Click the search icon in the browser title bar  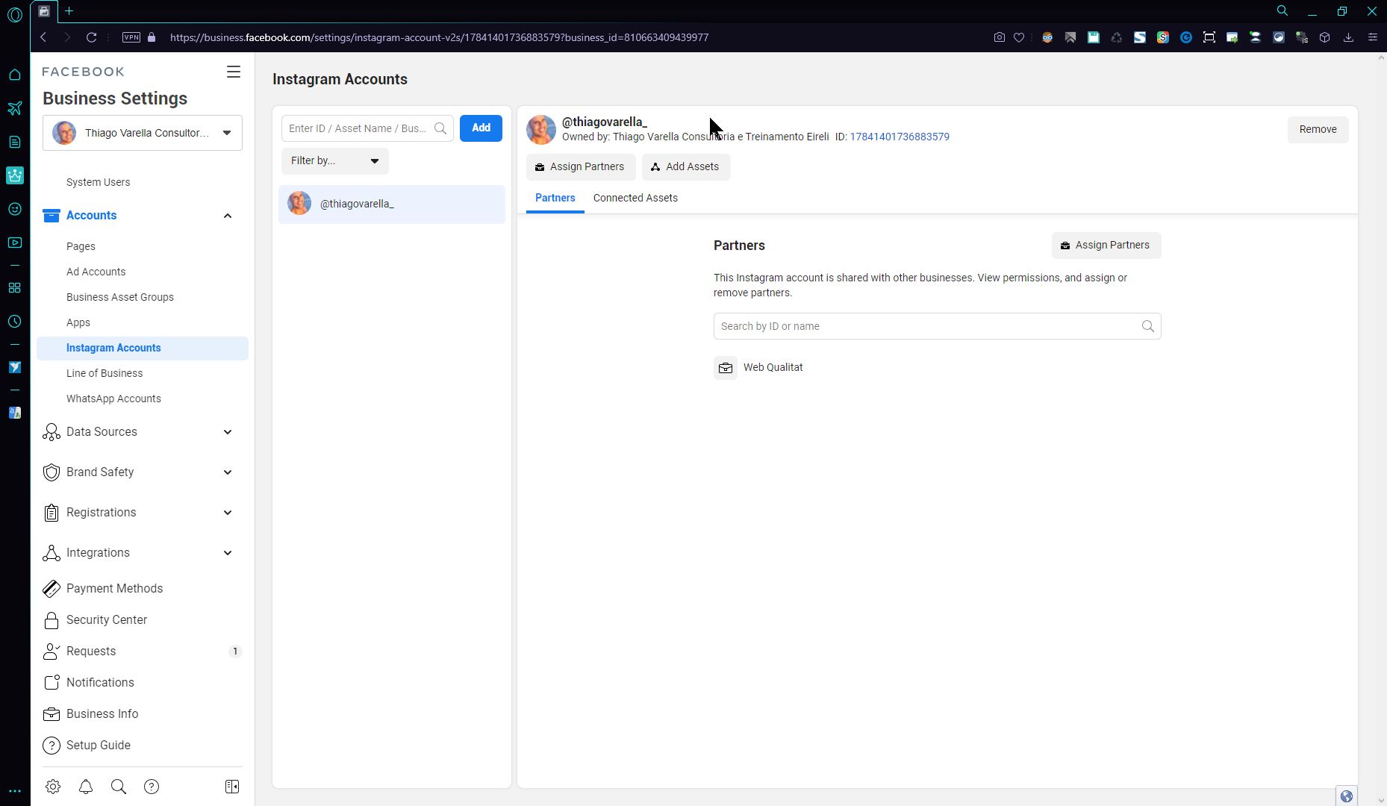point(1282,11)
